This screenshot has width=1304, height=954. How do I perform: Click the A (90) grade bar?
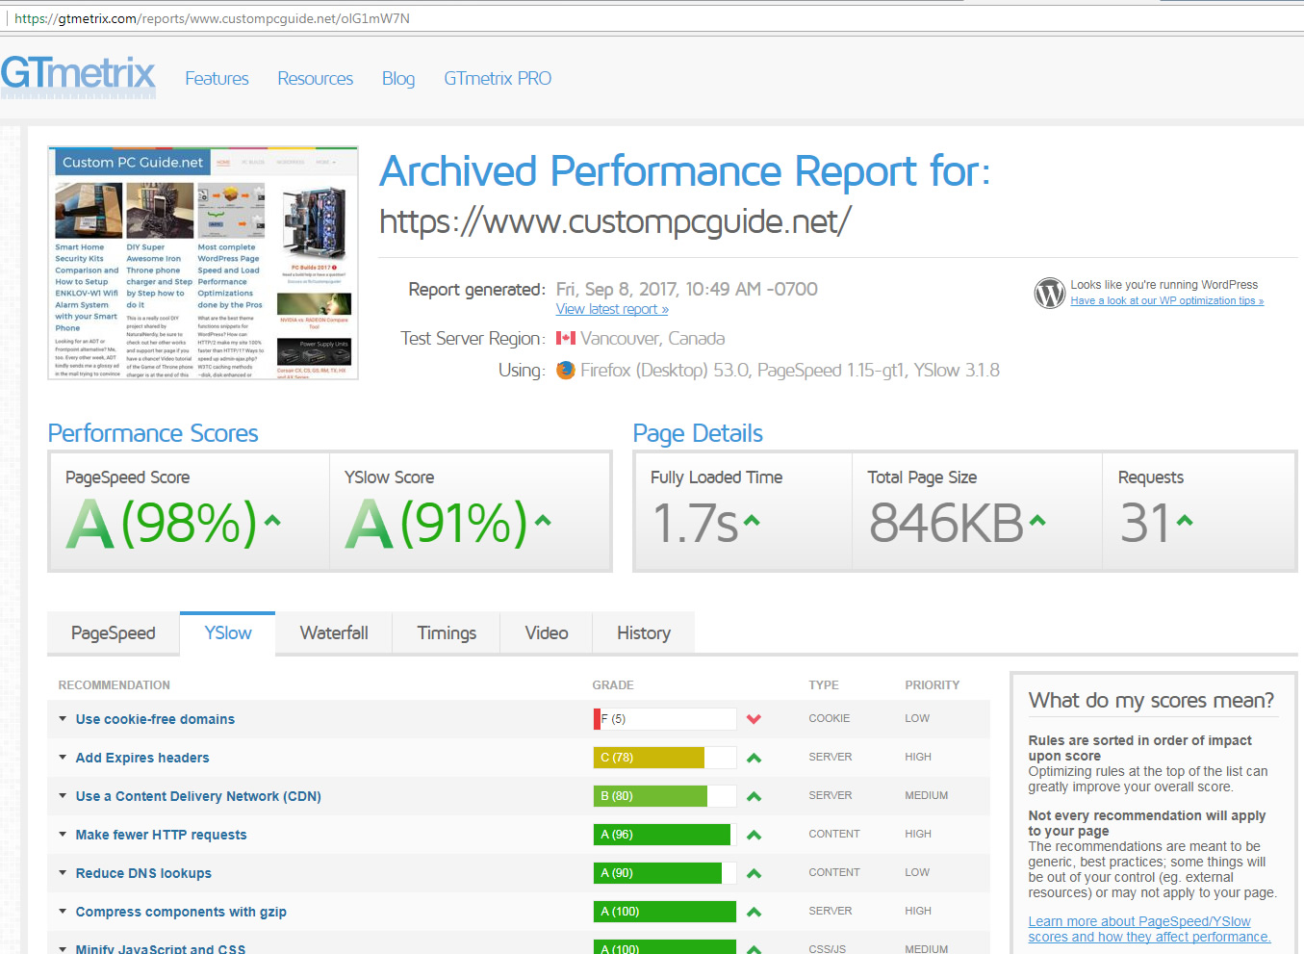tap(665, 873)
